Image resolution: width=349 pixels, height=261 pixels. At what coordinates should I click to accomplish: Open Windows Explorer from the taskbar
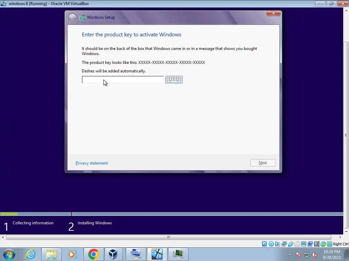(x=51, y=254)
